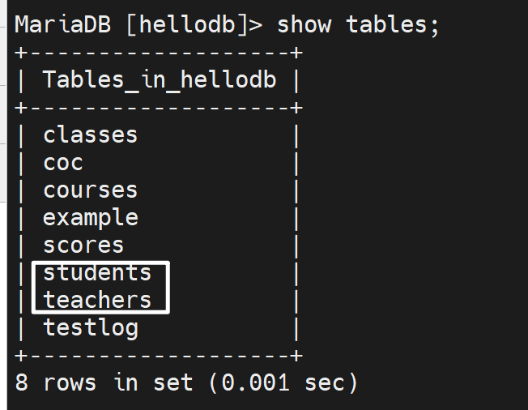528x410 pixels.
Task: Select the example table row
Action: click(x=90, y=218)
